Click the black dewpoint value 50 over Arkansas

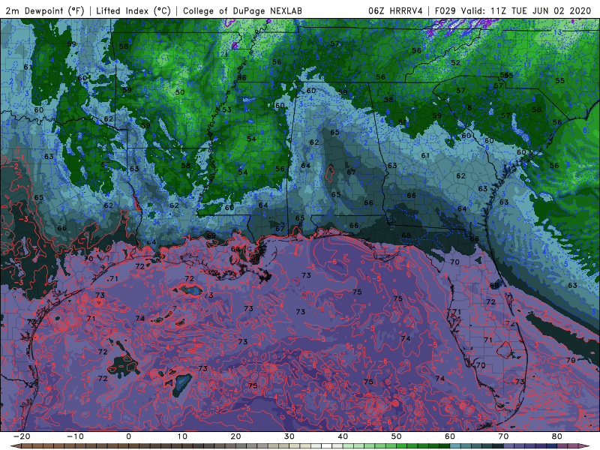click(x=180, y=92)
